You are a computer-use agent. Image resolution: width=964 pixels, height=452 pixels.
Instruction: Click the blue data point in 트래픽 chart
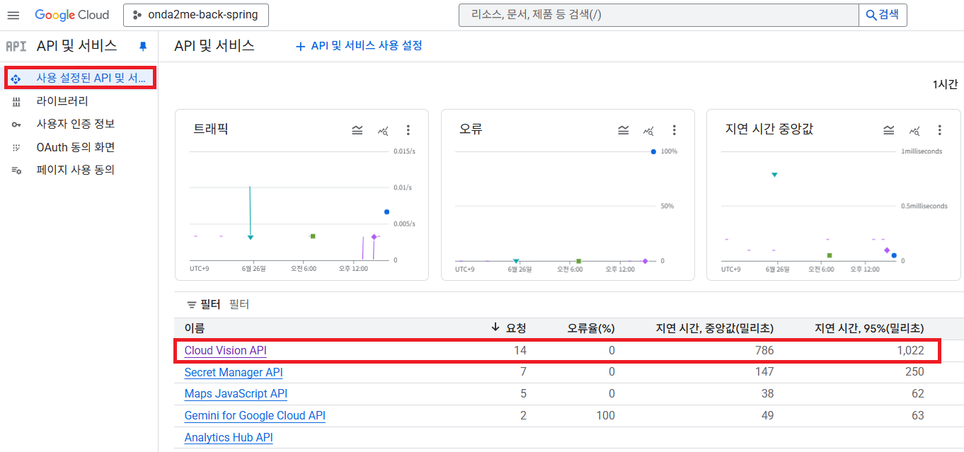(386, 211)
